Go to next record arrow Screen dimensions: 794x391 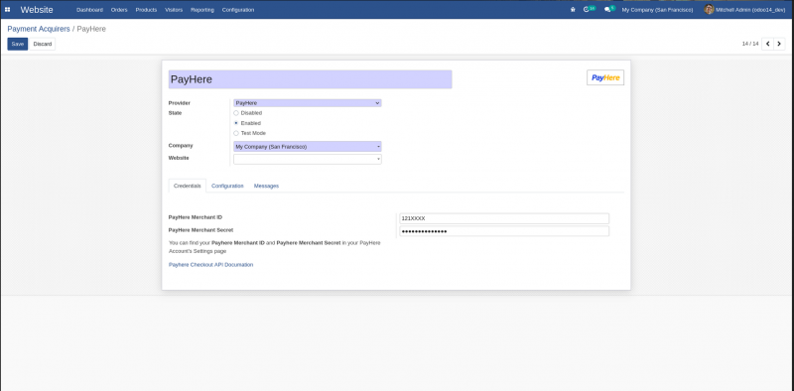click(779, 44)
